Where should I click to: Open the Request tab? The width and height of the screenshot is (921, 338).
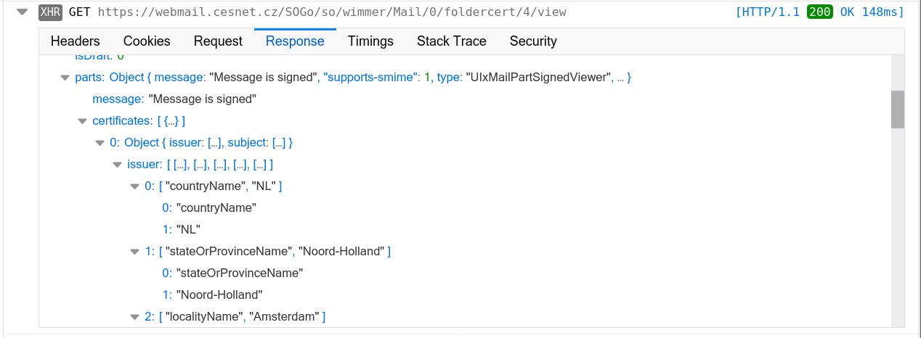point(218,41)
